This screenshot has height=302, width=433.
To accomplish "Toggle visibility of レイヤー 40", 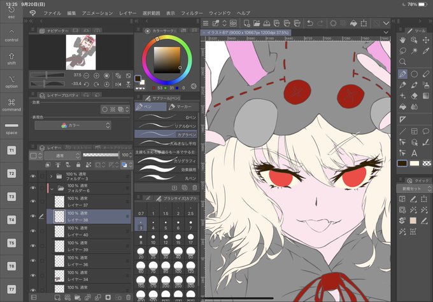I will [33, 231].
